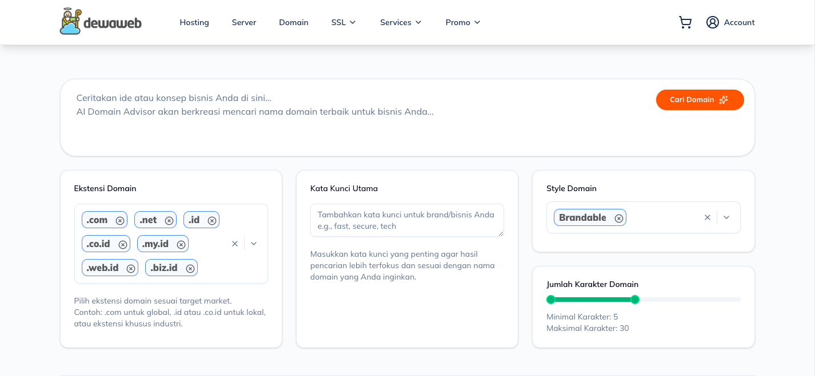Go to the dewaweb logo home

[x=101, y=22]
